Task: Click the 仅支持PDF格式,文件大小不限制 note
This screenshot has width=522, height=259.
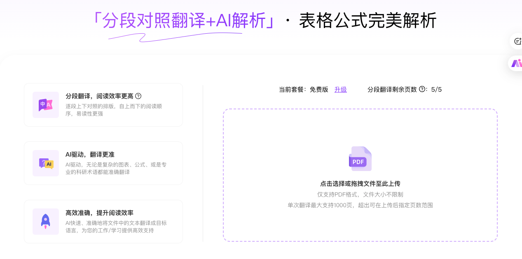Action: coord(360,194)
